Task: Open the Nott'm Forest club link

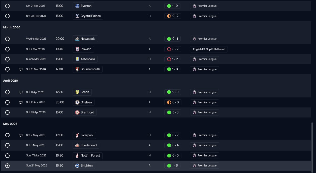Action: pyautogui.click(x=87, y=155)
